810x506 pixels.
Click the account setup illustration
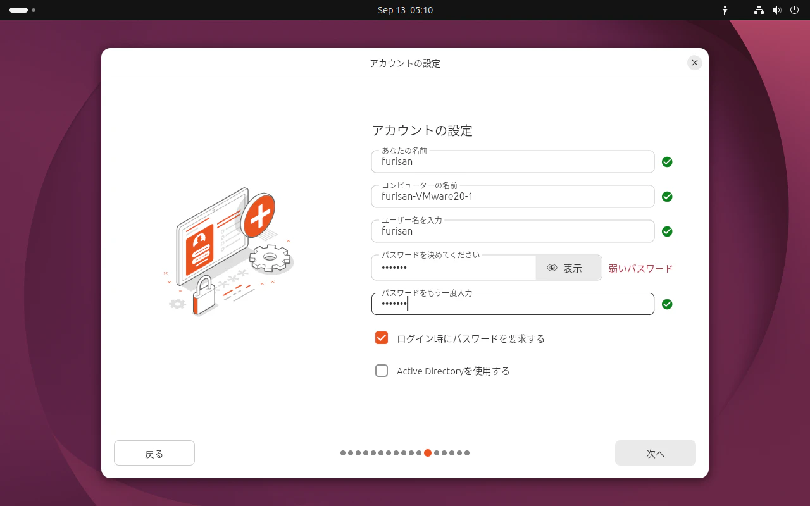coord(229,252)
